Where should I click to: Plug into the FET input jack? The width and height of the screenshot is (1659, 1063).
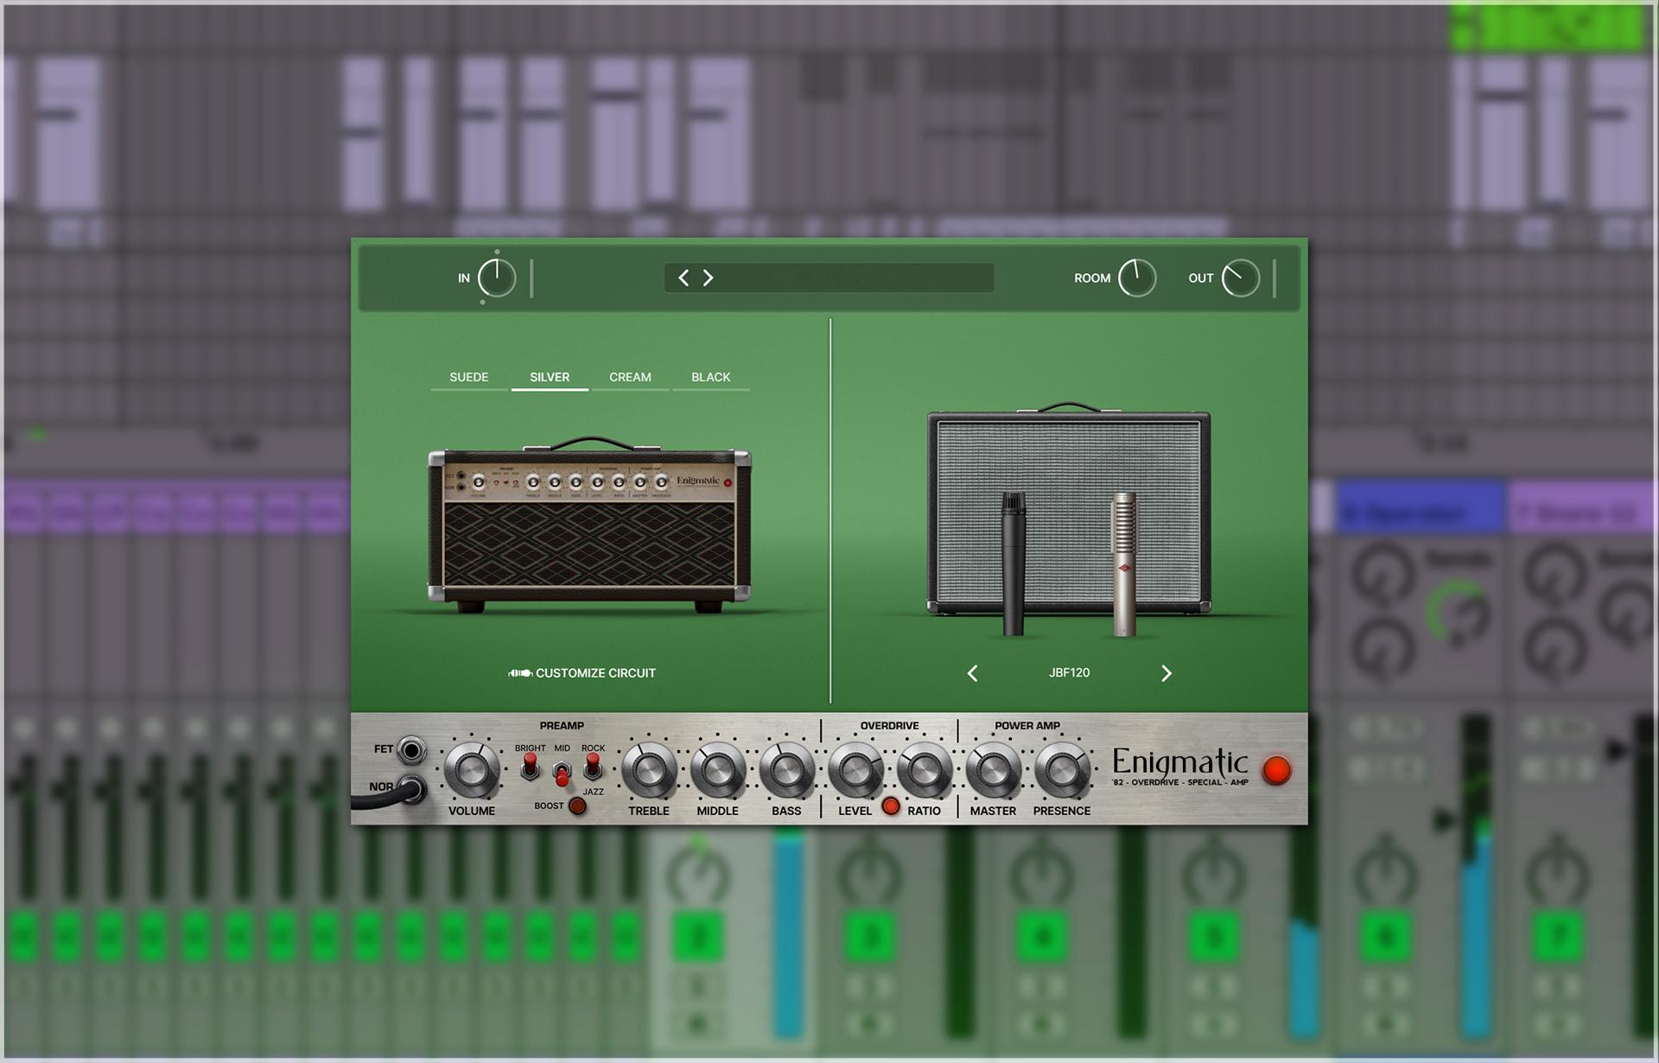(x=411, y=750)
